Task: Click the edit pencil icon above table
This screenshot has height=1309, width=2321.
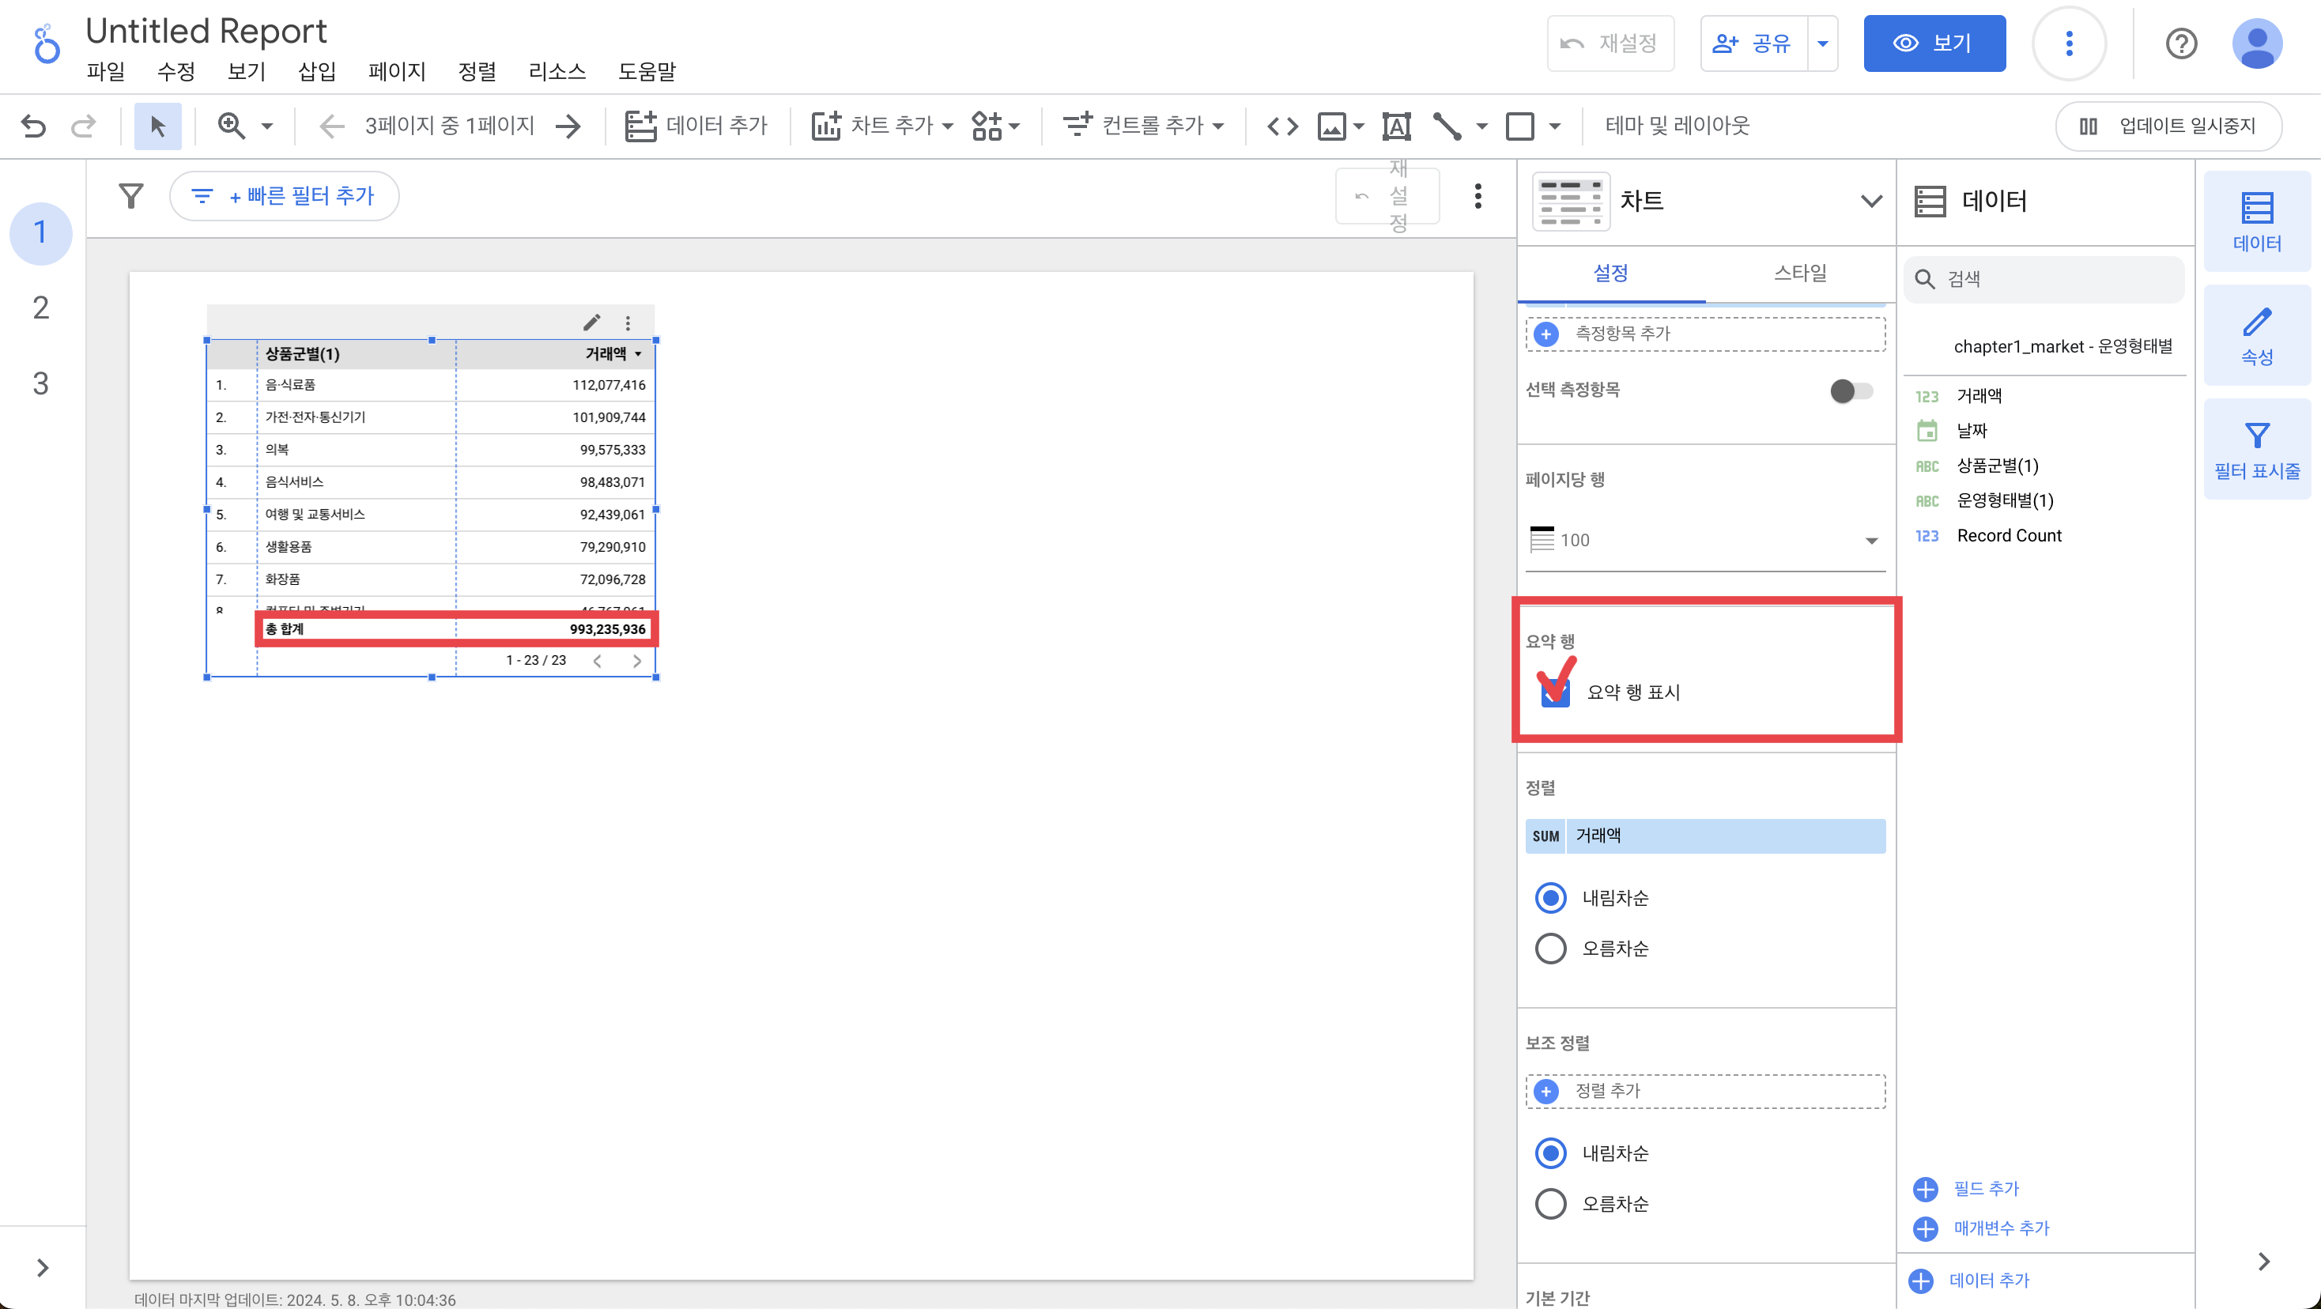Action: point(591,323)
